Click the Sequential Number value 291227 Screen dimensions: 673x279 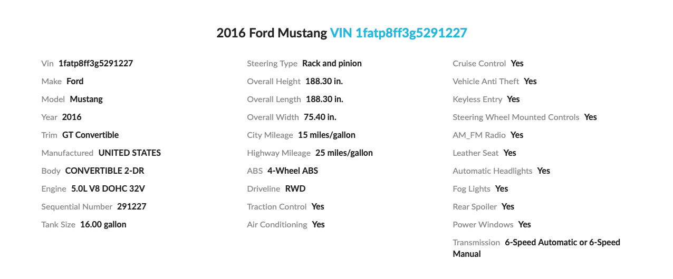(131, 206)
